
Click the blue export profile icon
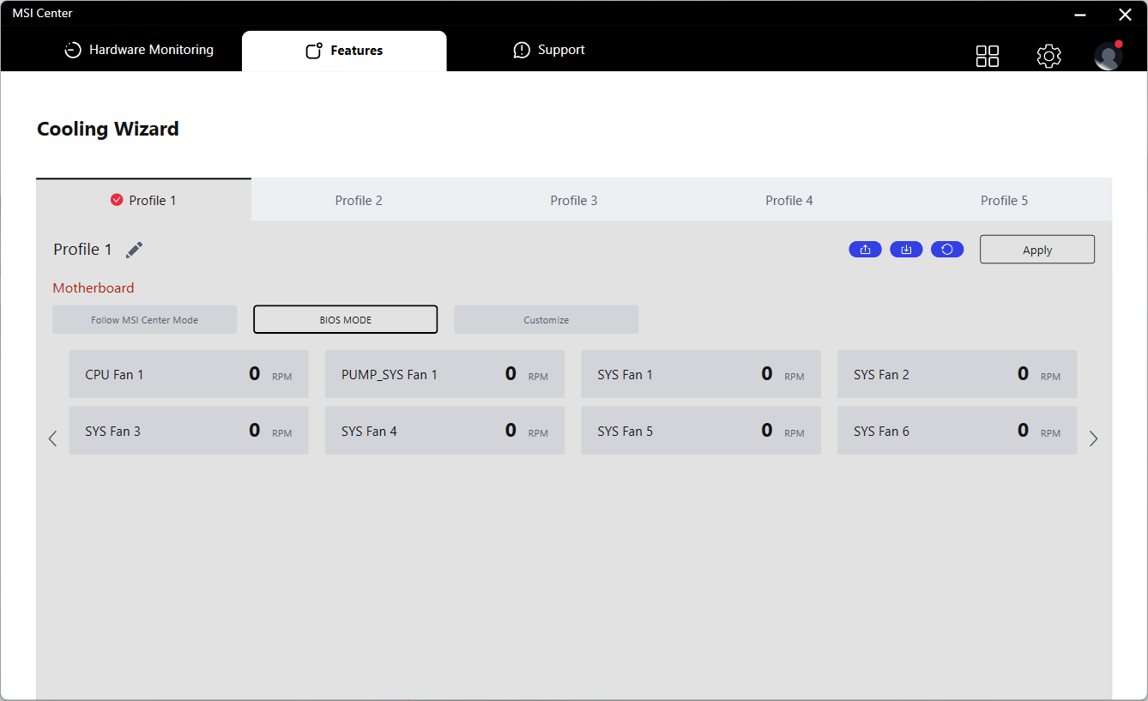click(865, 250)
